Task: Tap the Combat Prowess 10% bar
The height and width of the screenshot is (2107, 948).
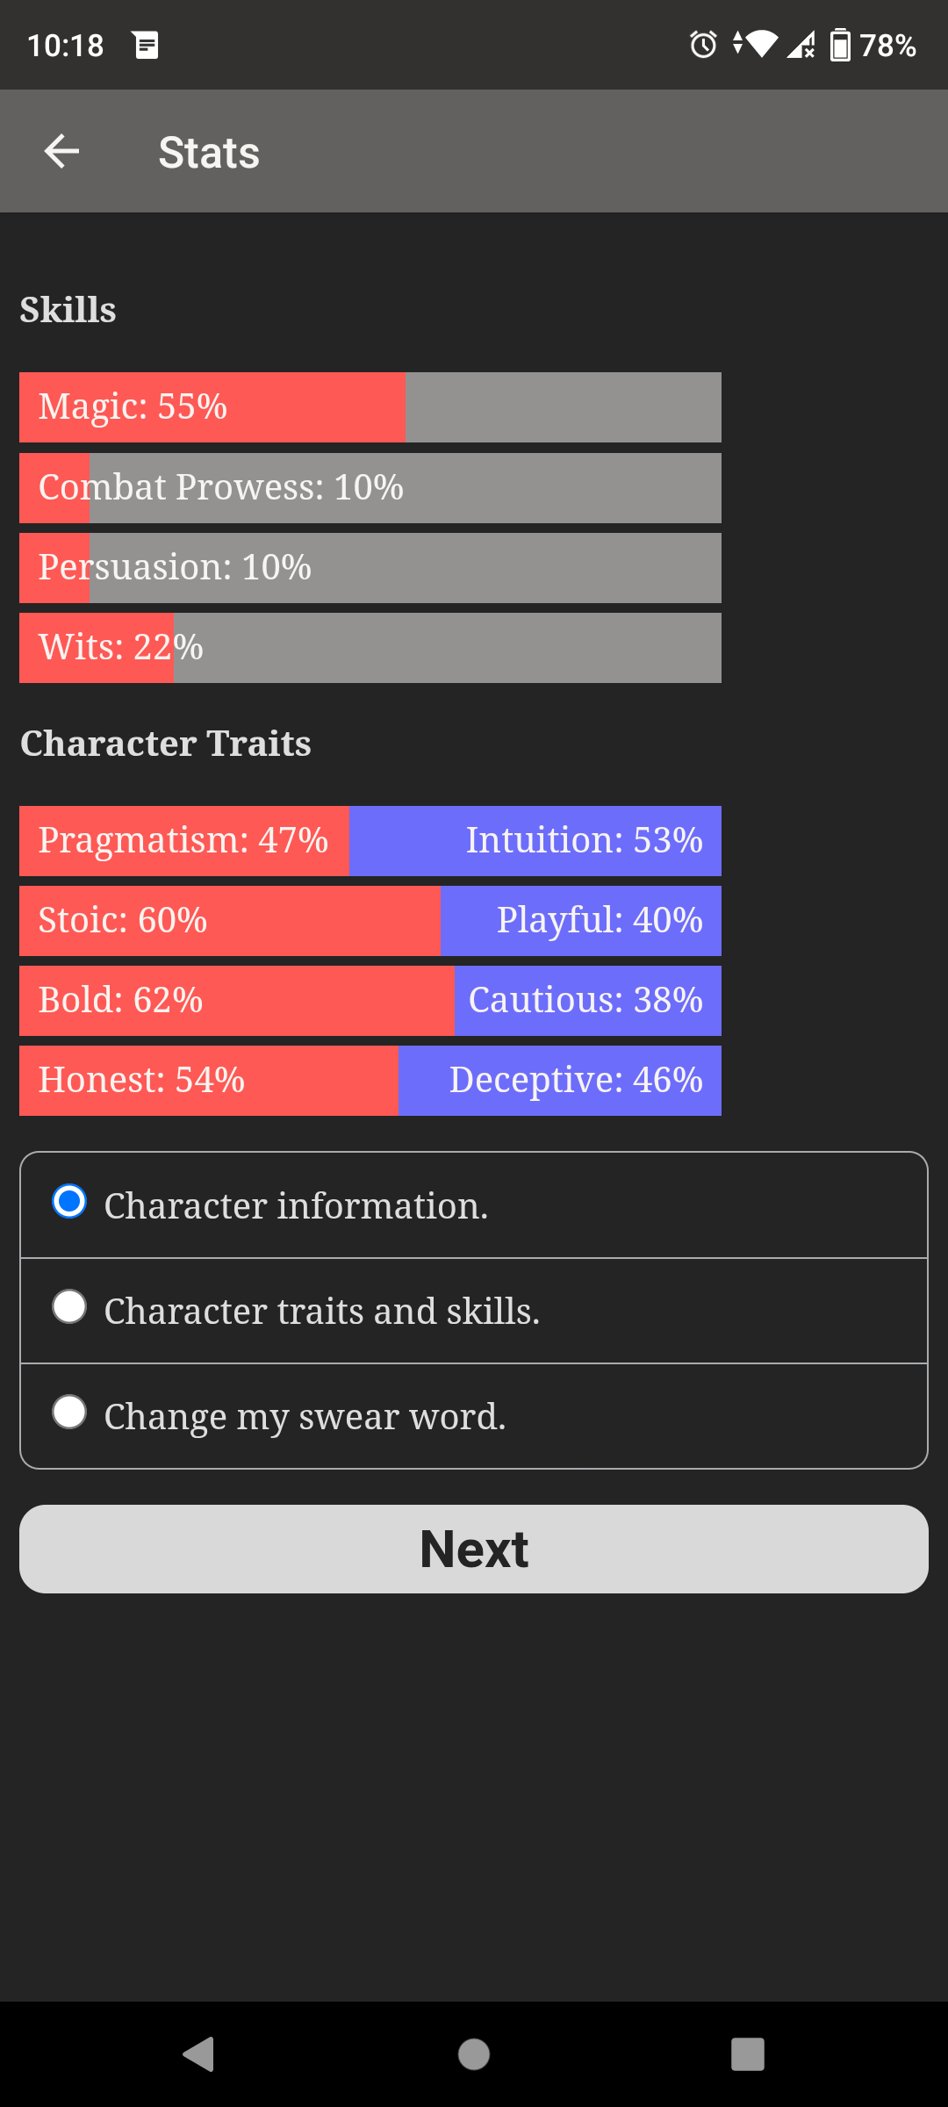Action: [x=370, y=488]
